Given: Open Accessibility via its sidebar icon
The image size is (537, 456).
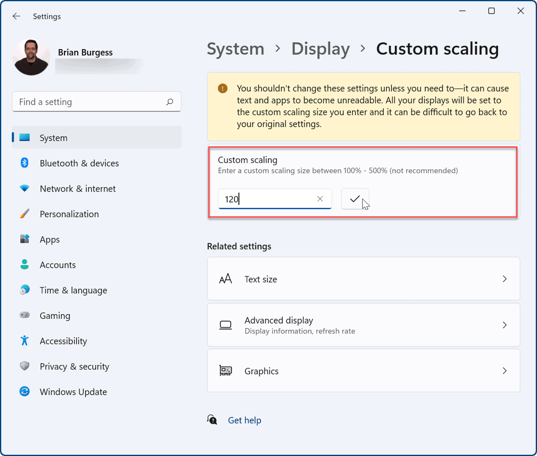Looking at the screenshot, I should [25, 341].
